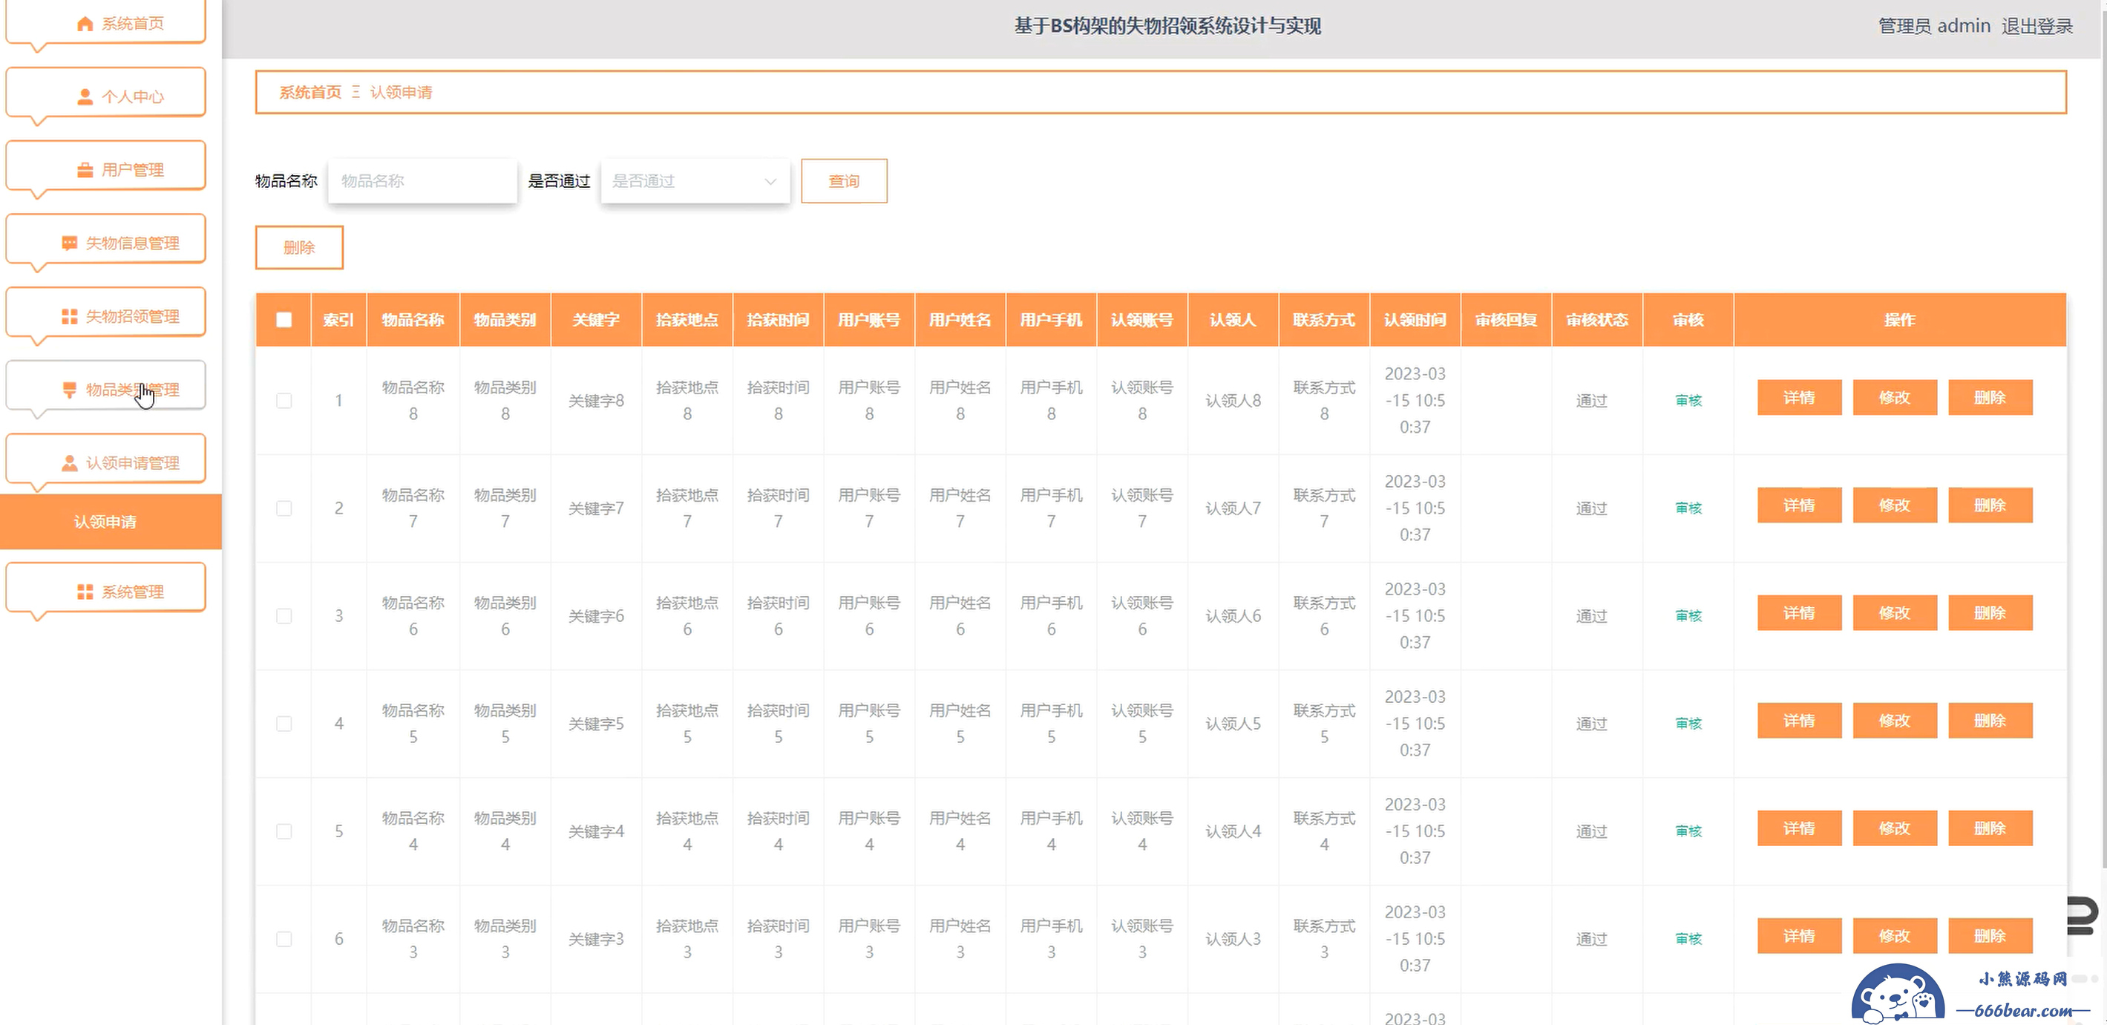
Task: Click 详情 for row 4 (认领人5)
Action: tap(1800, 721)
